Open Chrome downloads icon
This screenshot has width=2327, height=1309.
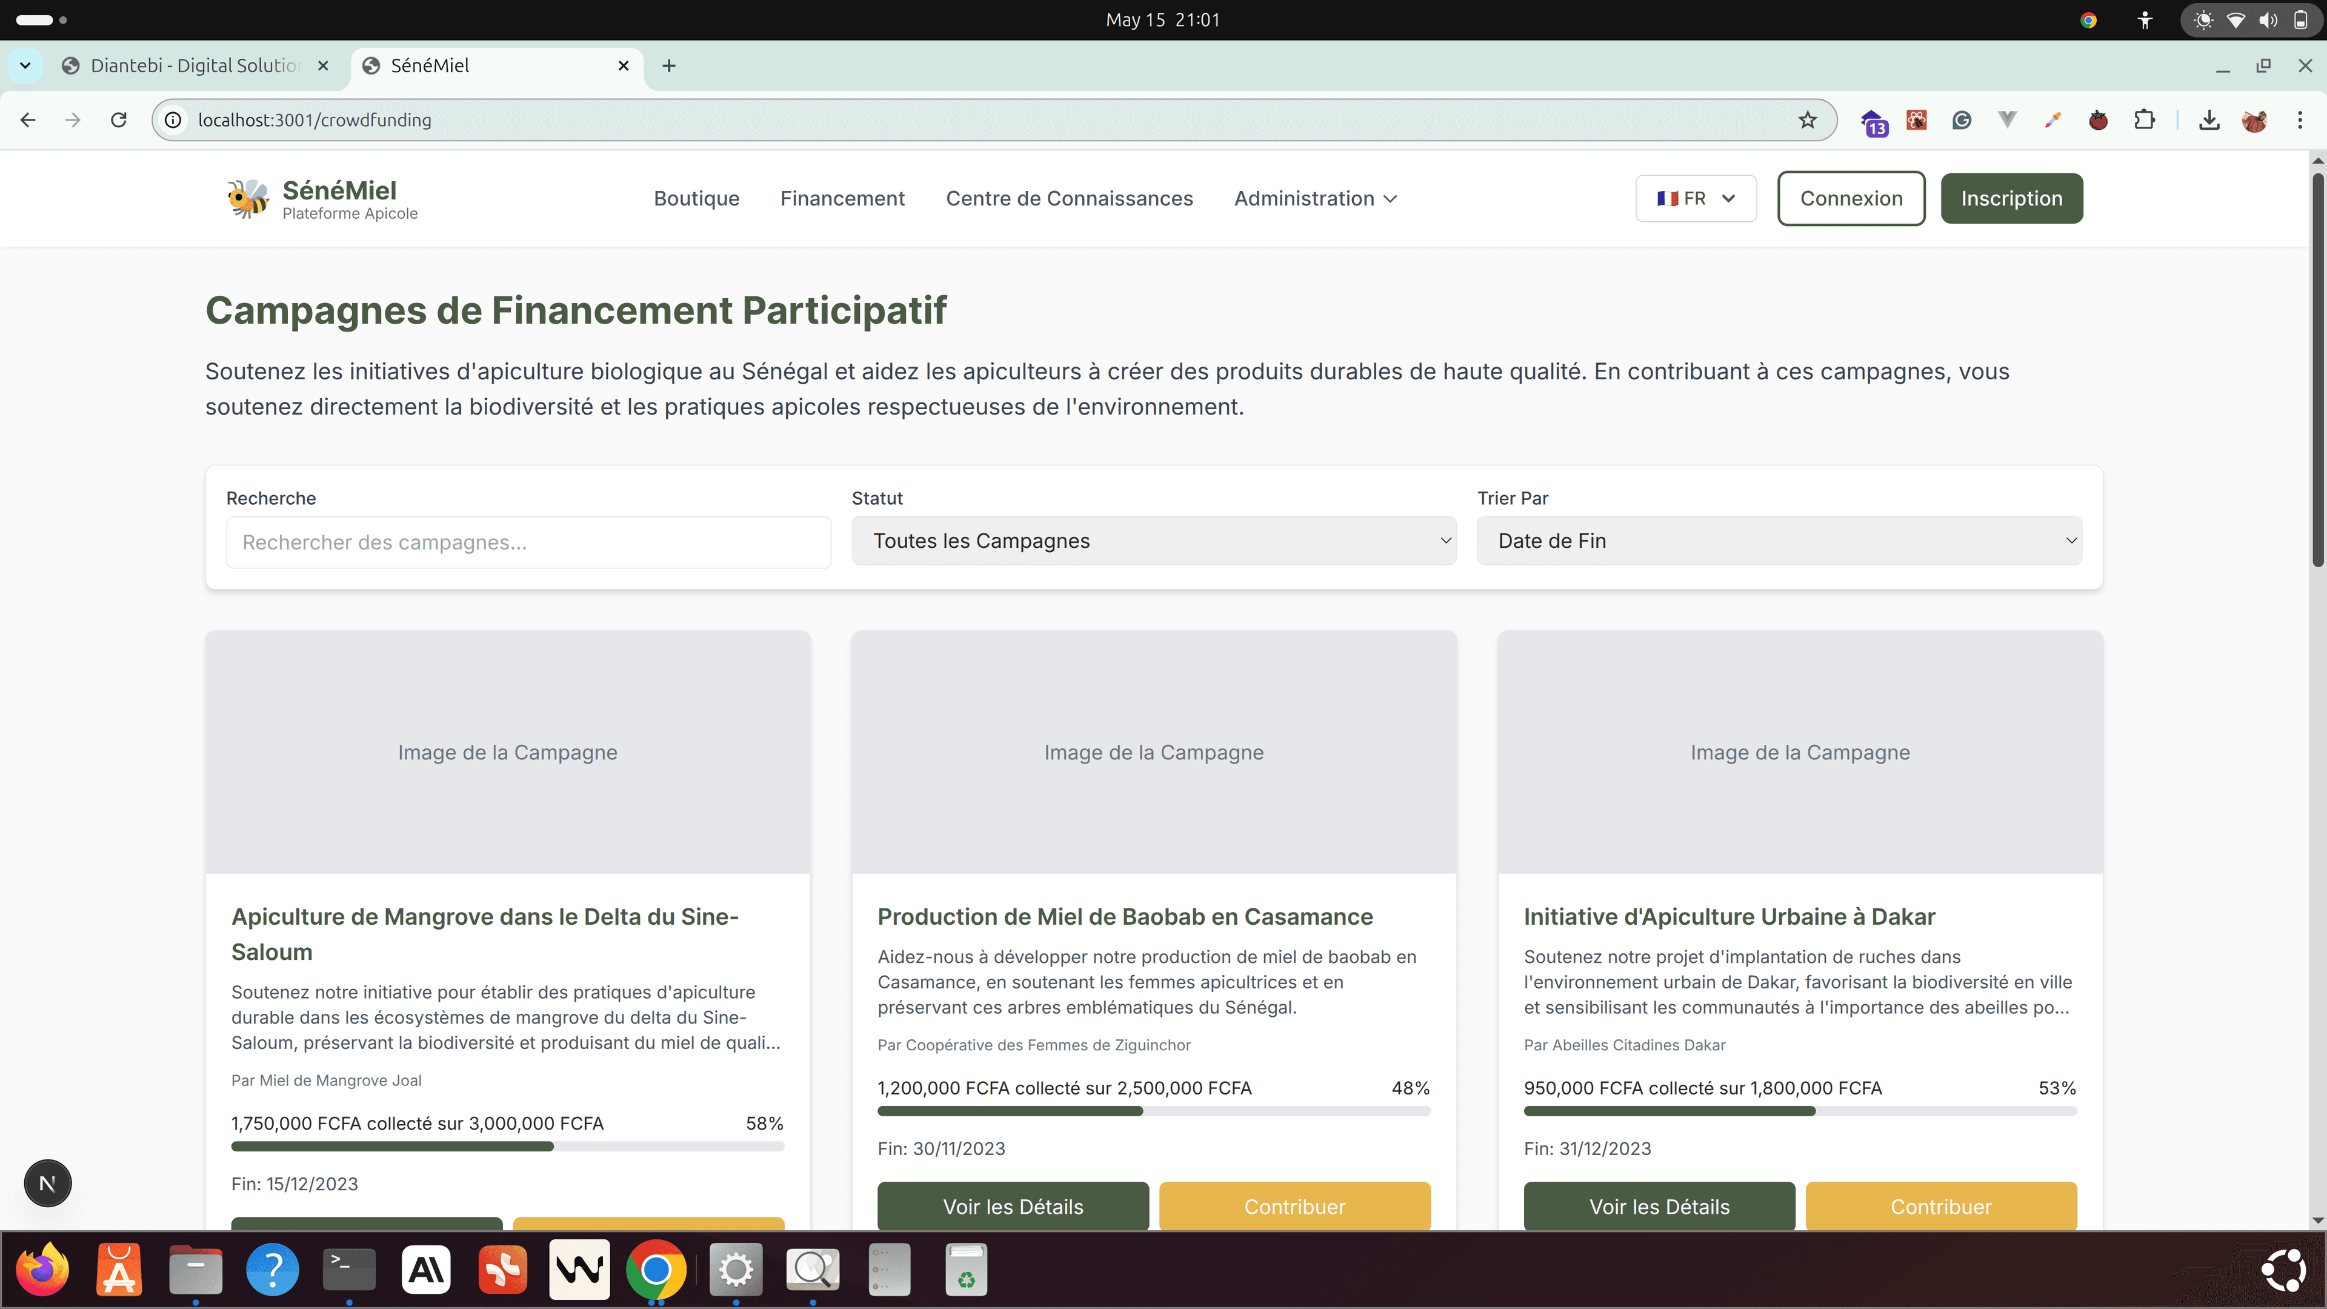point(2209,120)
